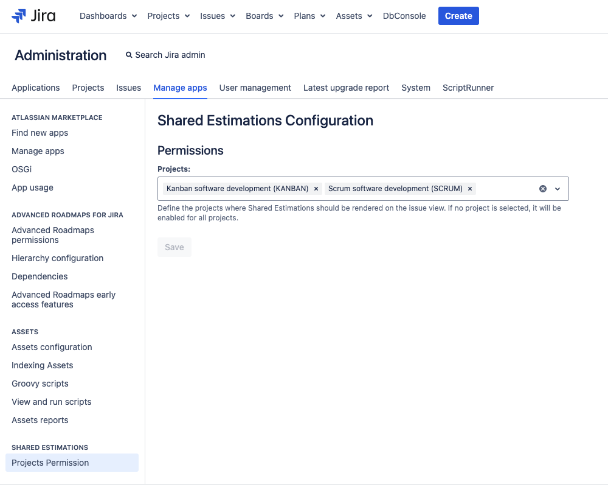Switch to the User management tab
Image resolution: width=608 pixels, height=487 pixels.
(x=255, y=88)
